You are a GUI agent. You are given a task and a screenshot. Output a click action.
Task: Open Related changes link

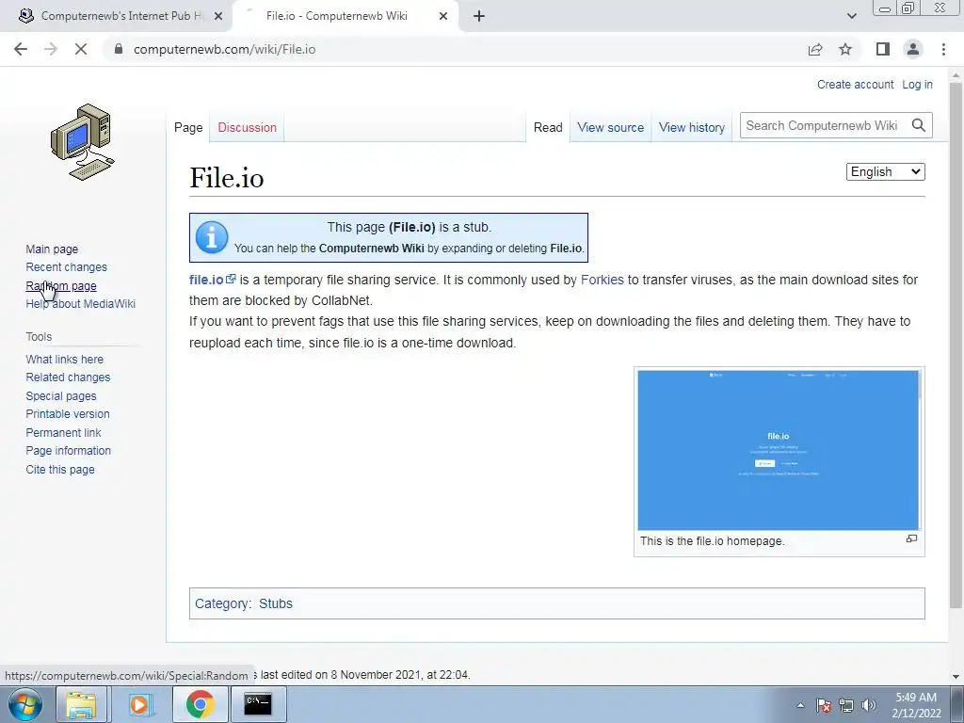[x=68, y=377]
